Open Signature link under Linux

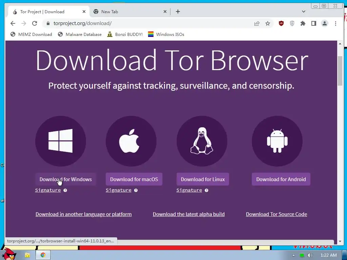click(189, 190)
